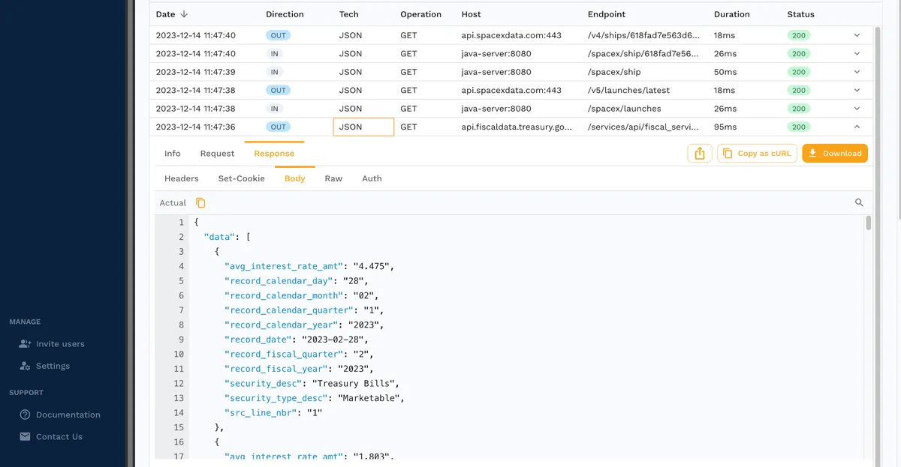This screenshot has width=901, height=467.
Task: Expand the /spacex/ship row chevron
Action: point(857,72)
